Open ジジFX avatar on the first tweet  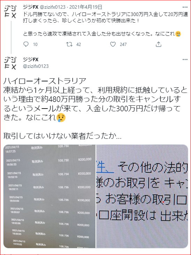click(x=10, y=12)
